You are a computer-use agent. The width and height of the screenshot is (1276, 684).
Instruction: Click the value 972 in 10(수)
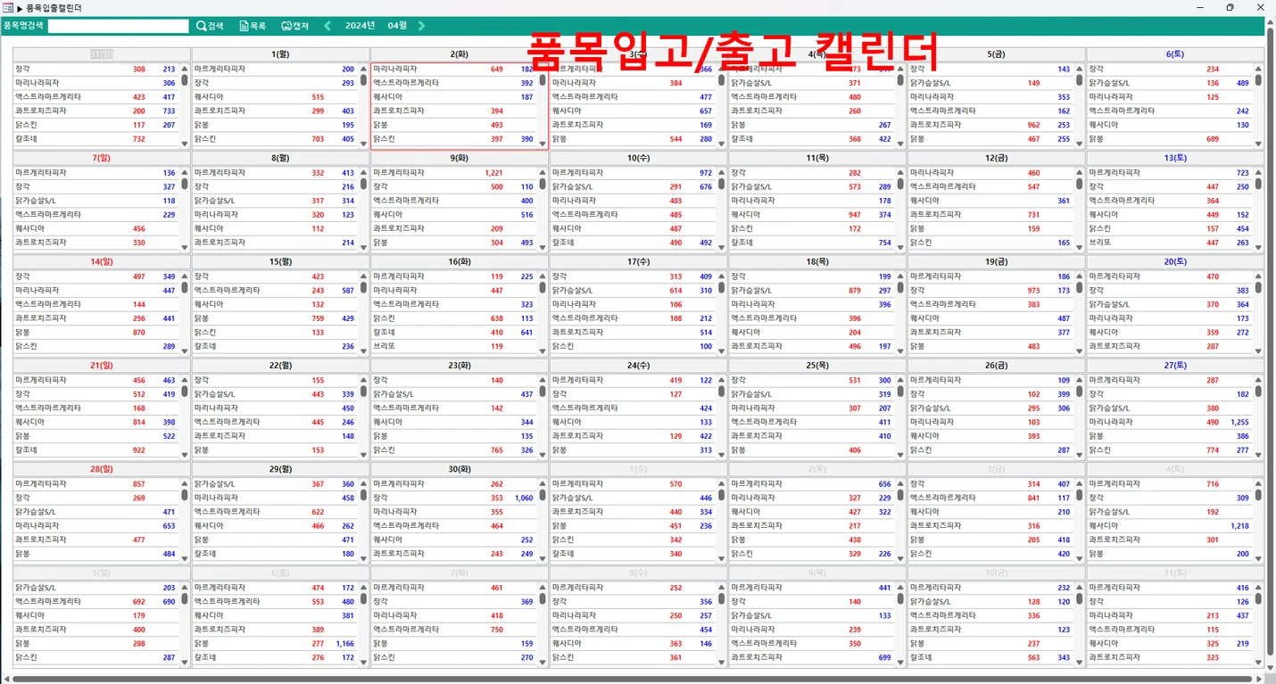[706, 173]
